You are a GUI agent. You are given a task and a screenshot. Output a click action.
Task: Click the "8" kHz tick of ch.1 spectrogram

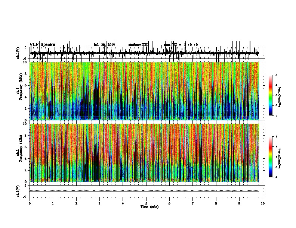point(26,74)
